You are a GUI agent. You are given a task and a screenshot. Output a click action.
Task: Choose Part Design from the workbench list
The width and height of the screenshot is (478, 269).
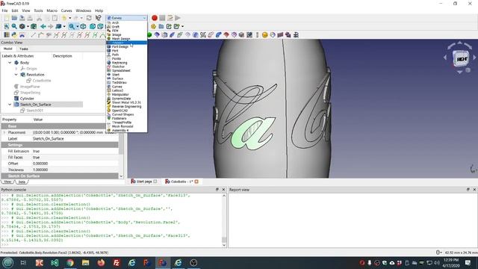pyautogui.click(x=120, y=46)
